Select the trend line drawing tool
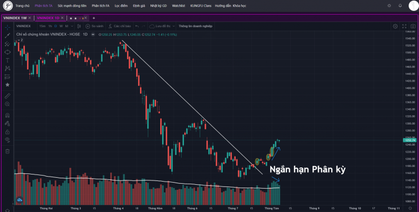Screen dimensions: 419x212 coord(7,35)
